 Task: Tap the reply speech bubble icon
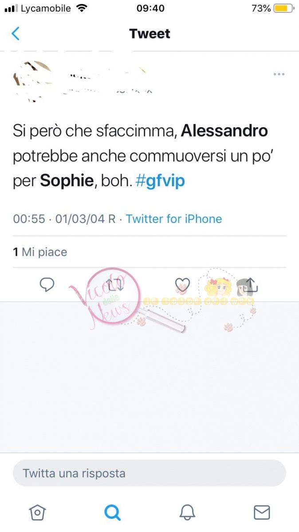[x=47, y=285]
